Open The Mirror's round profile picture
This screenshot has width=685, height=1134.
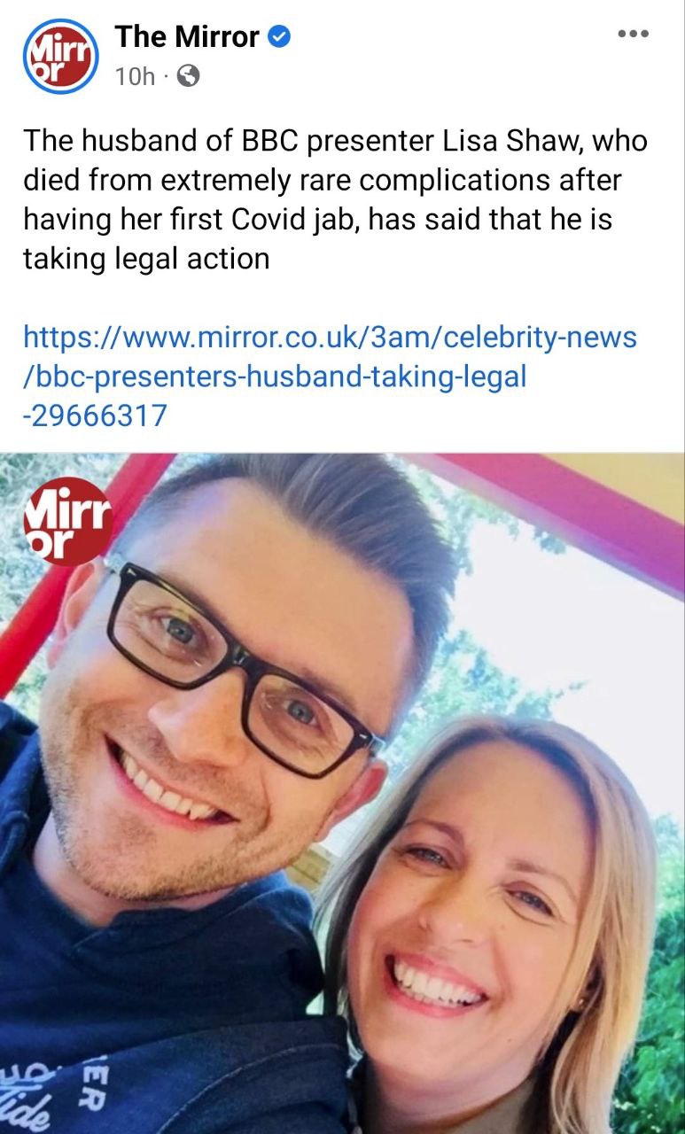click(x=59, y=56)
